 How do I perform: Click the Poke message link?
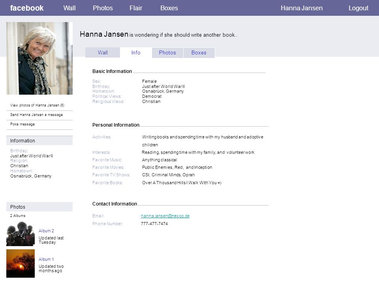23,124
